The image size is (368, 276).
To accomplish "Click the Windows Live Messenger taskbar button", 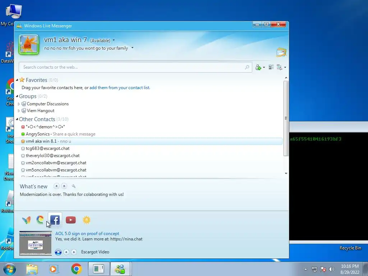I will point(120,269).
